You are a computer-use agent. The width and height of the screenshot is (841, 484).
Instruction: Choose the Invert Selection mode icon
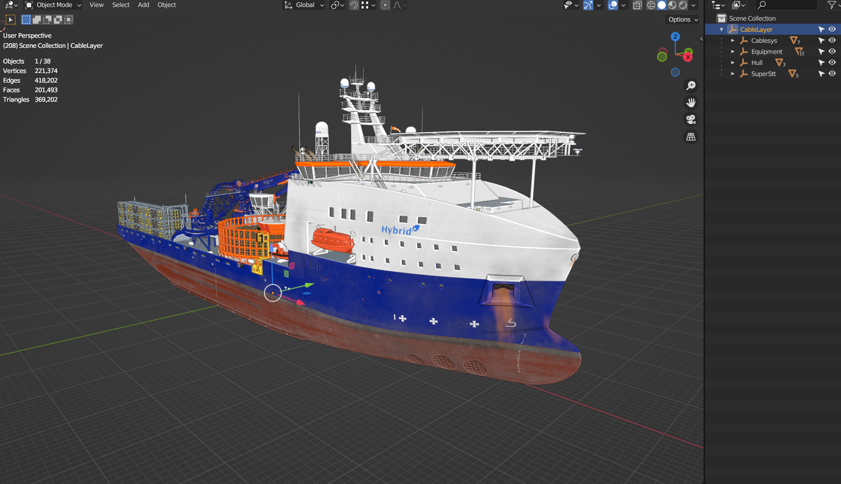pyautogui.click(x=58, y=20)
